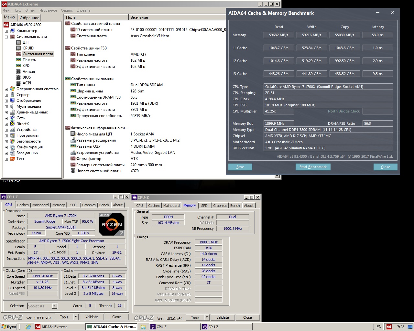Open the Справка menu

coord(83,10)
